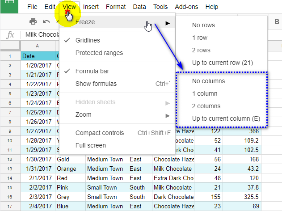Click formula bar with Milk Chocolate text
Viewport: 282px width, 211px height.
[x=42, y=34]
